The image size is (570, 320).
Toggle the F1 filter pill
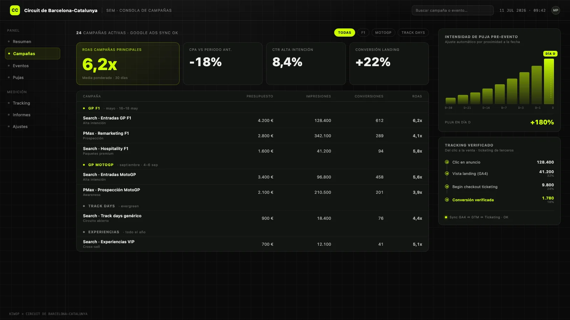point(363,33)
